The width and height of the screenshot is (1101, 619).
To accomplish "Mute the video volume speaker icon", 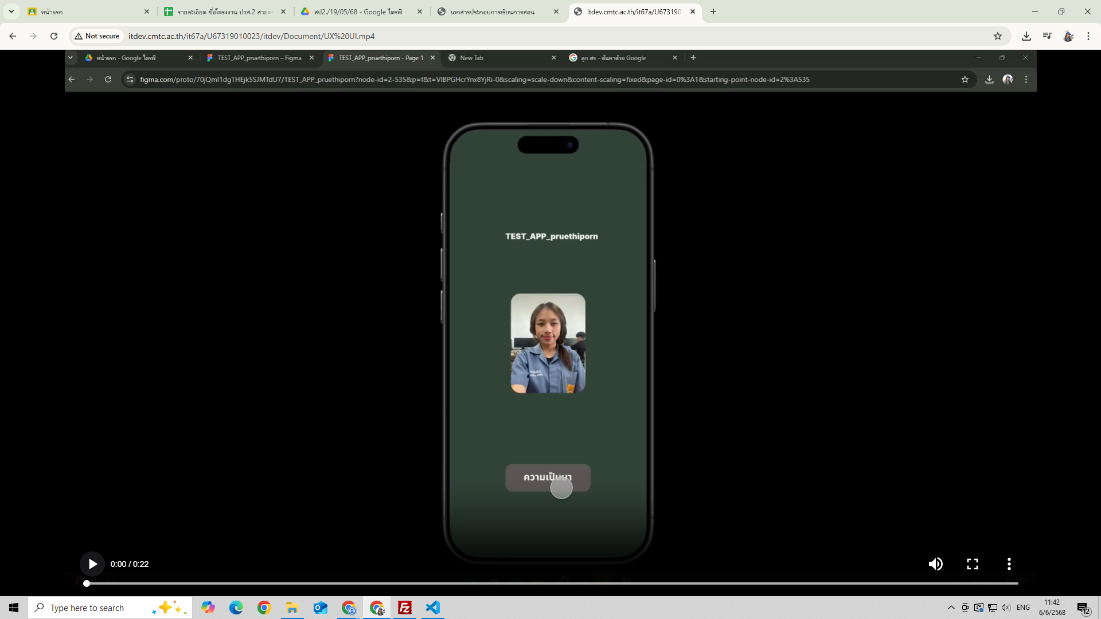I will (935, 564).
